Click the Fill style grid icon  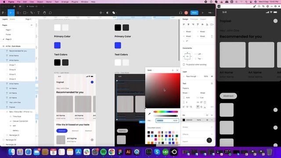click(207, 115)
